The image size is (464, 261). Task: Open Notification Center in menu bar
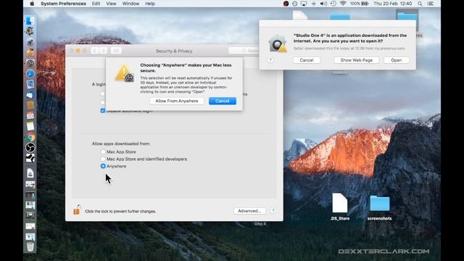[x=430, y=4]
